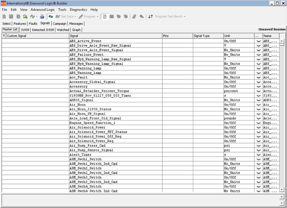Click the signal list scrollbar down arrow
Image resolution: width=287 pixels, height=208 pixels.
click(282, 189)
